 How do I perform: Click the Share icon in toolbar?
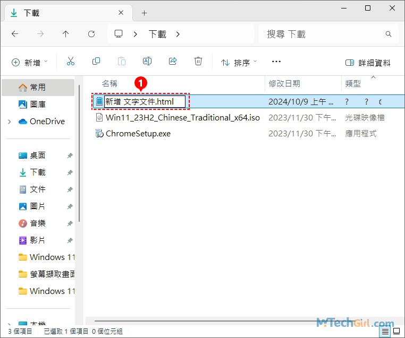[173, 62]
